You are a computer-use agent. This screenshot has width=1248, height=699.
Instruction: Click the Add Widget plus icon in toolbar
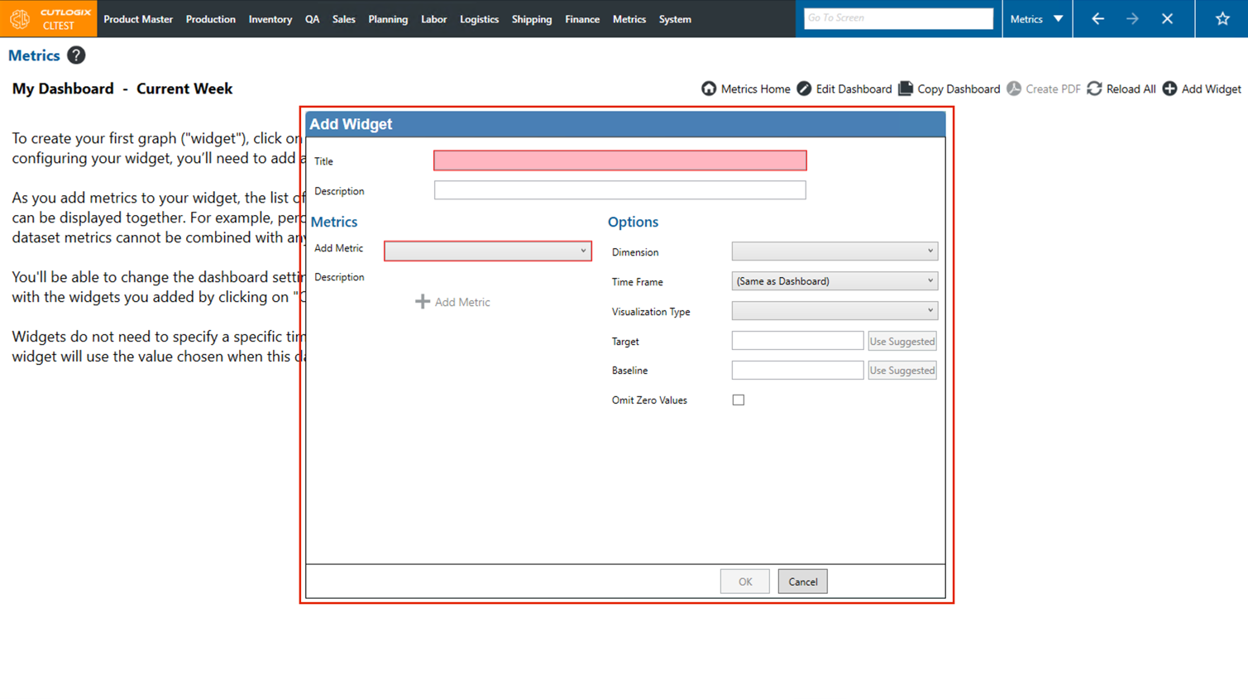click(x=1169, y=89)
